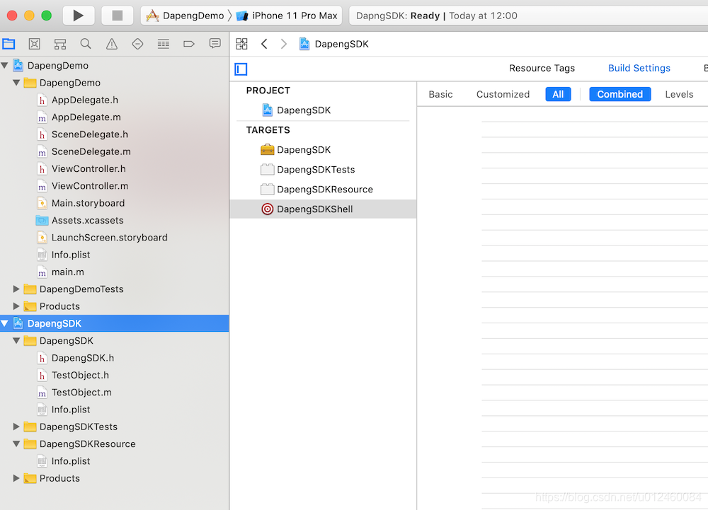Expand the DapengSDKTests folder
Image resolution: width=708 pixels, height=510 pixels.
click(x=16, y=427)
